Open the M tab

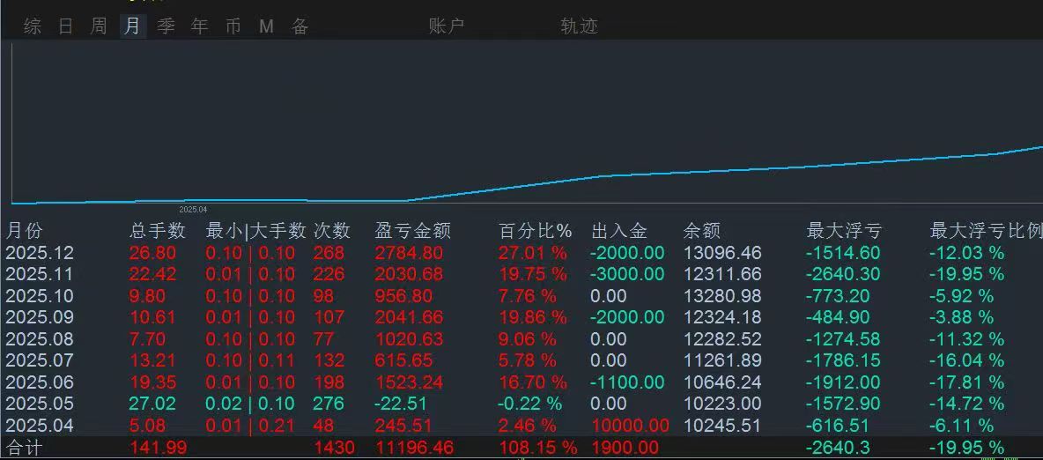266,26
